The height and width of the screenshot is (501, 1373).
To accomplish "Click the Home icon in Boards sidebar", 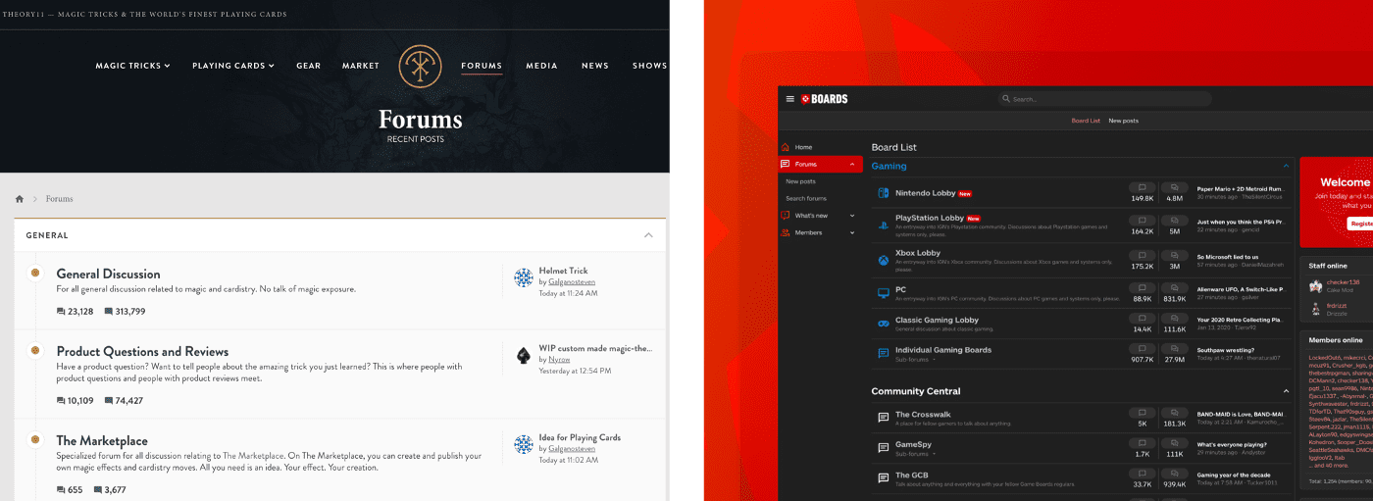I will [x=786, y=147].
